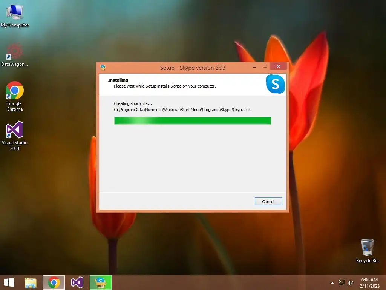Open the network status tray icon
The width and height of the screenshot is (386, 290).
[342, 283]
